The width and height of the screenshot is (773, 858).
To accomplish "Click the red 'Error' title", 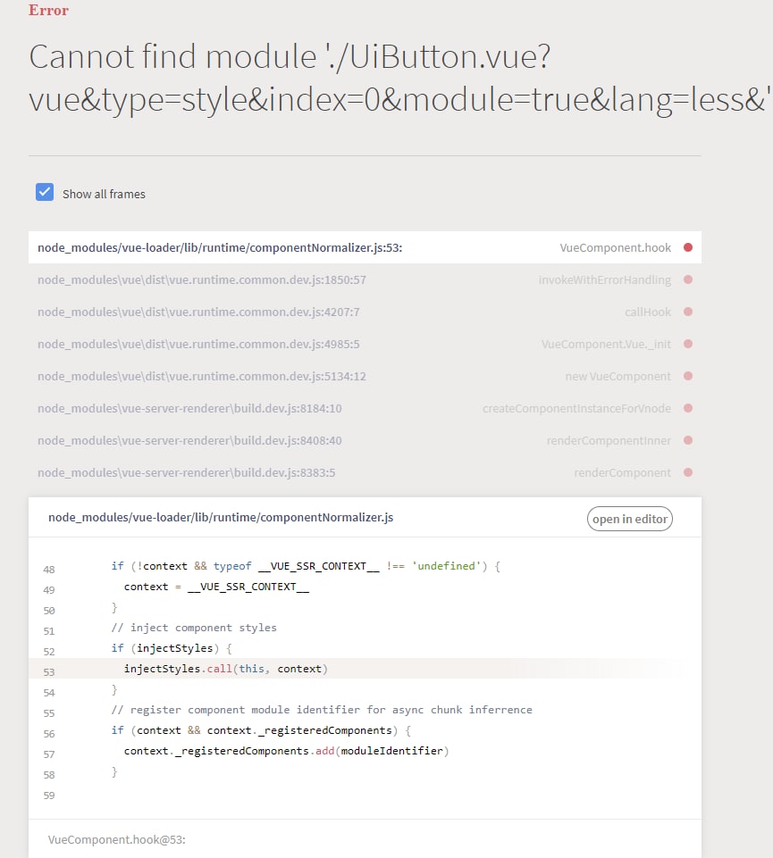I will (x=49, y=10).
